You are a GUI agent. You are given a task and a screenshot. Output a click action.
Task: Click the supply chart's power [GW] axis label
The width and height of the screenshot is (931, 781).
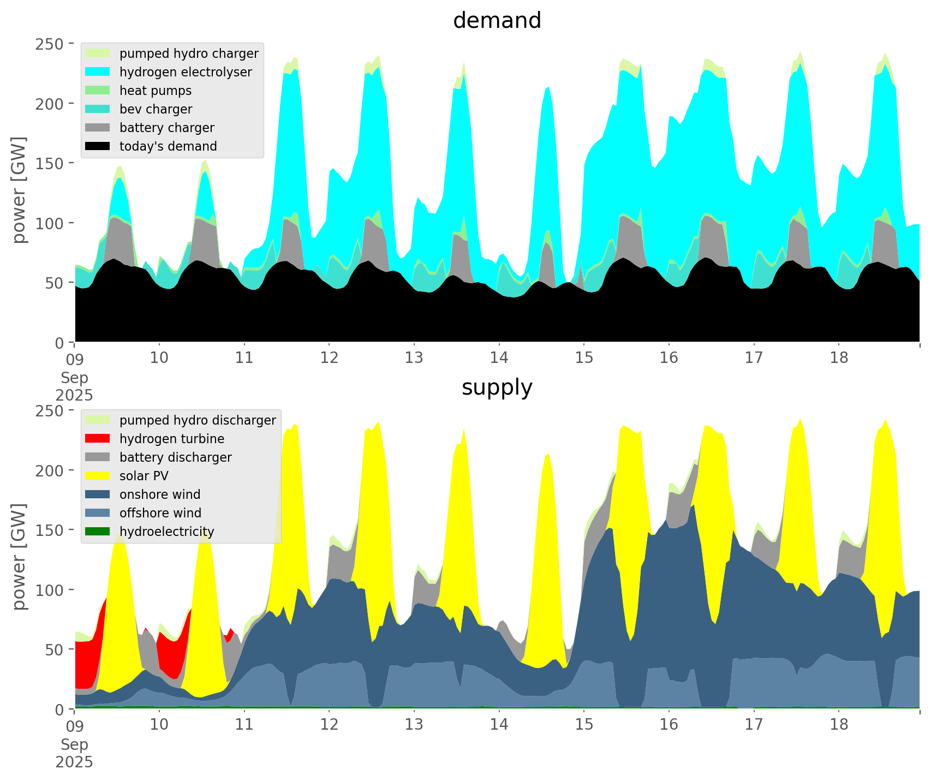pos(19,557)
